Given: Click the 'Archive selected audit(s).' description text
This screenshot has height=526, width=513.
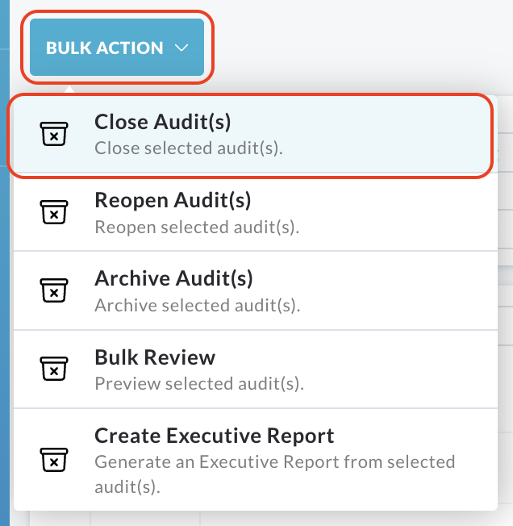Looking at the screenshot, I should pos(198,305).
